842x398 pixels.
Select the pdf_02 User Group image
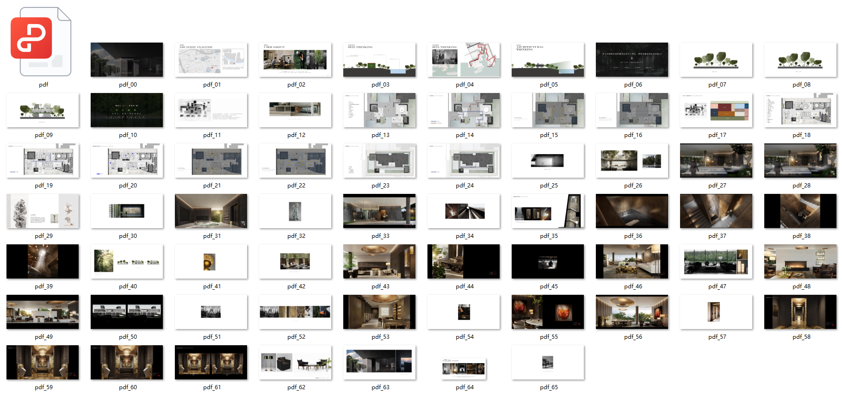pos(295,60)
